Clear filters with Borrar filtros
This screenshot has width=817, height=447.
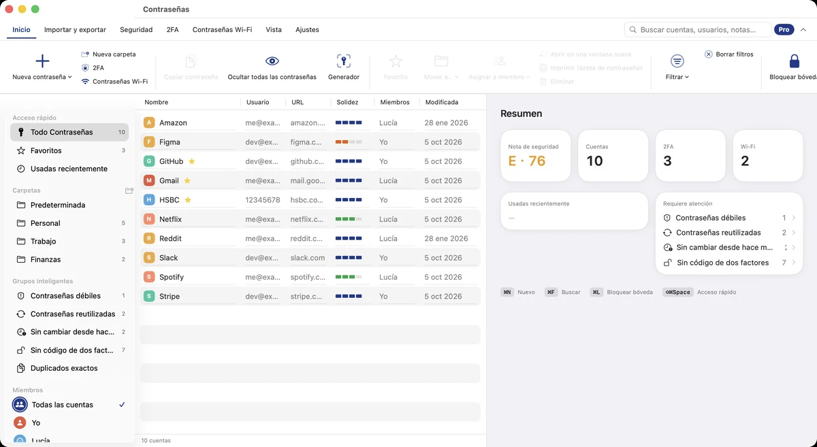pos(729,54)
